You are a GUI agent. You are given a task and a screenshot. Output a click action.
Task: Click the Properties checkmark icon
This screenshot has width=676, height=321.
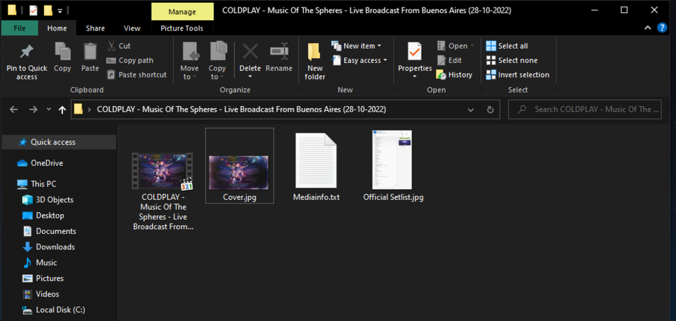coord(414,52)
